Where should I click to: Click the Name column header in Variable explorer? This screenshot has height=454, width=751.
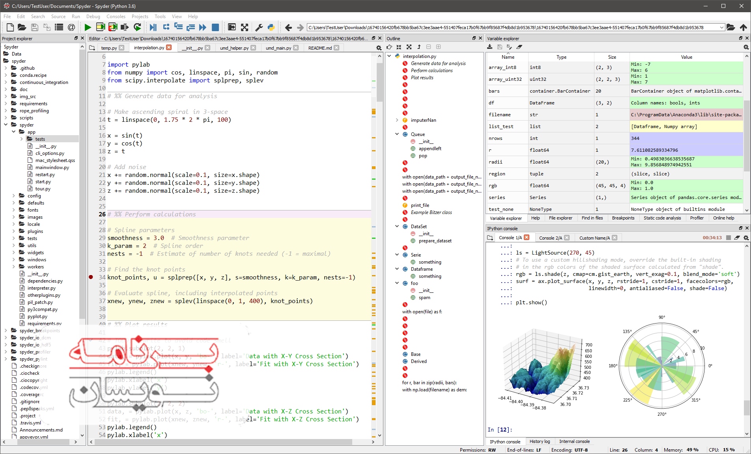click(508, 57)
